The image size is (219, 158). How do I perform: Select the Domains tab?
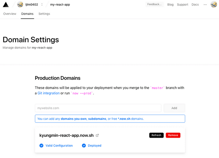[27, 14]
